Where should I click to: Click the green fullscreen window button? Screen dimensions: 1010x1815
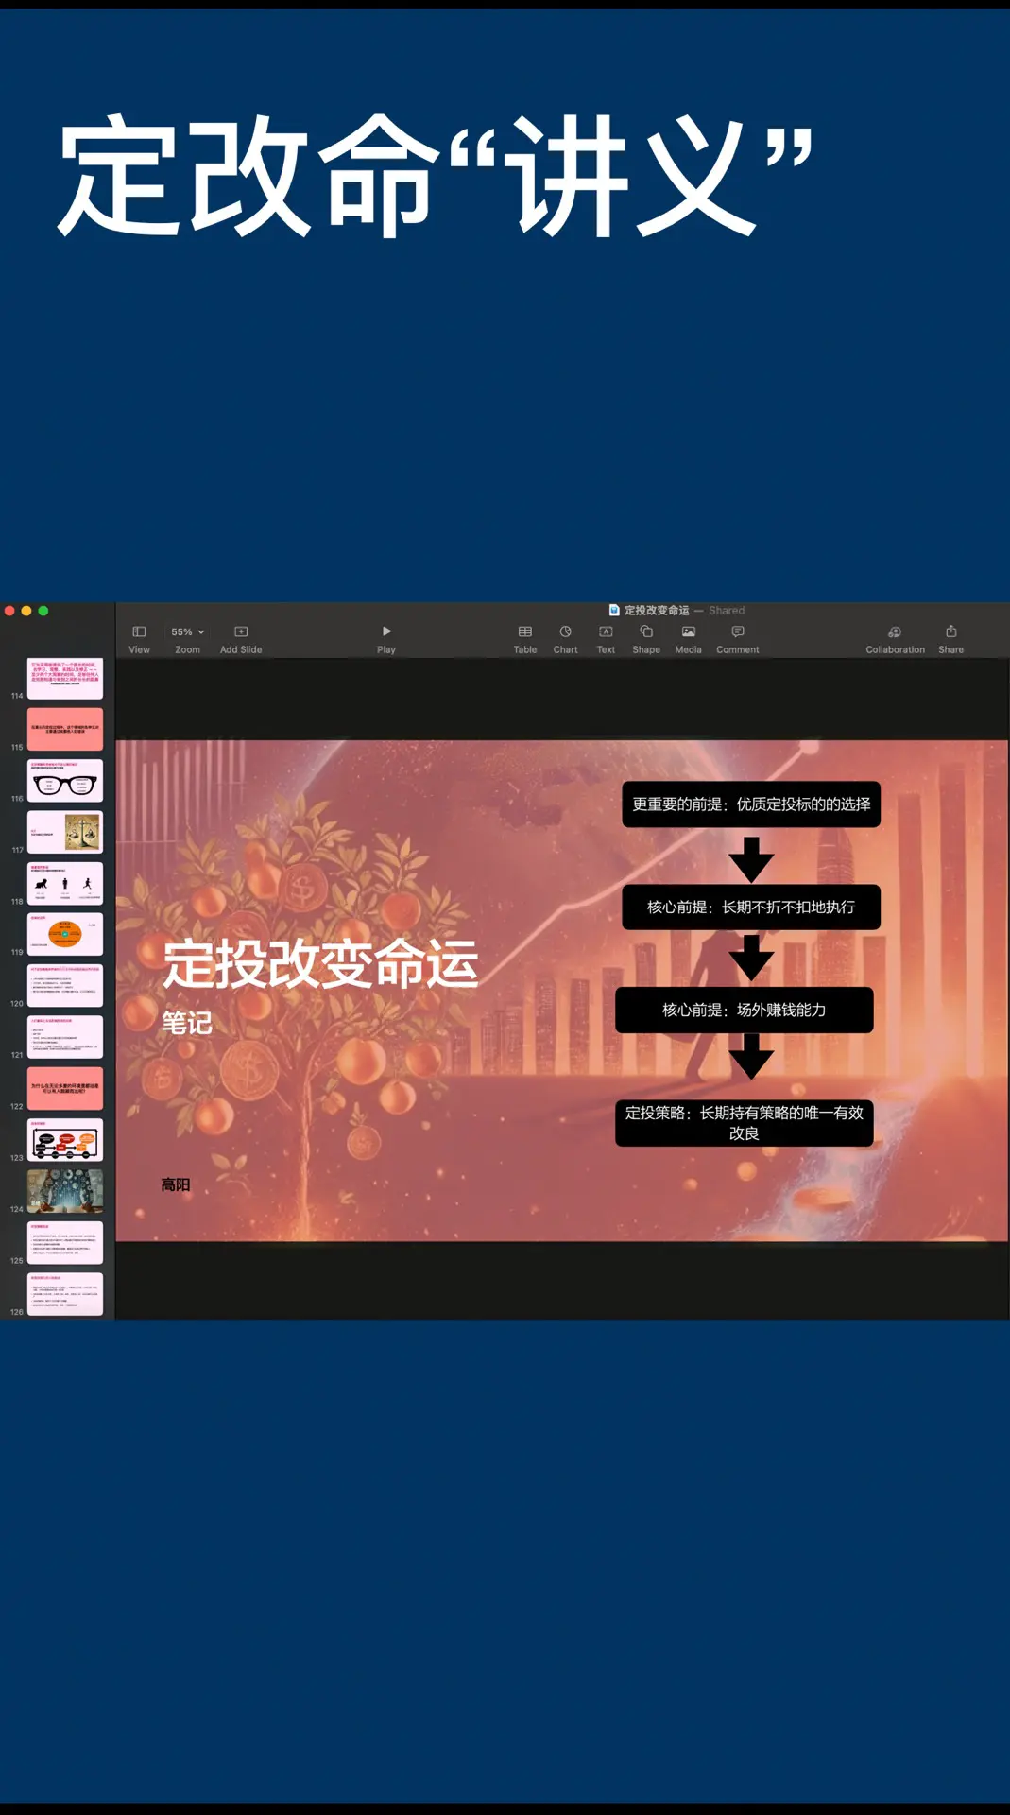pyautogui.click(x=43, y=612)
